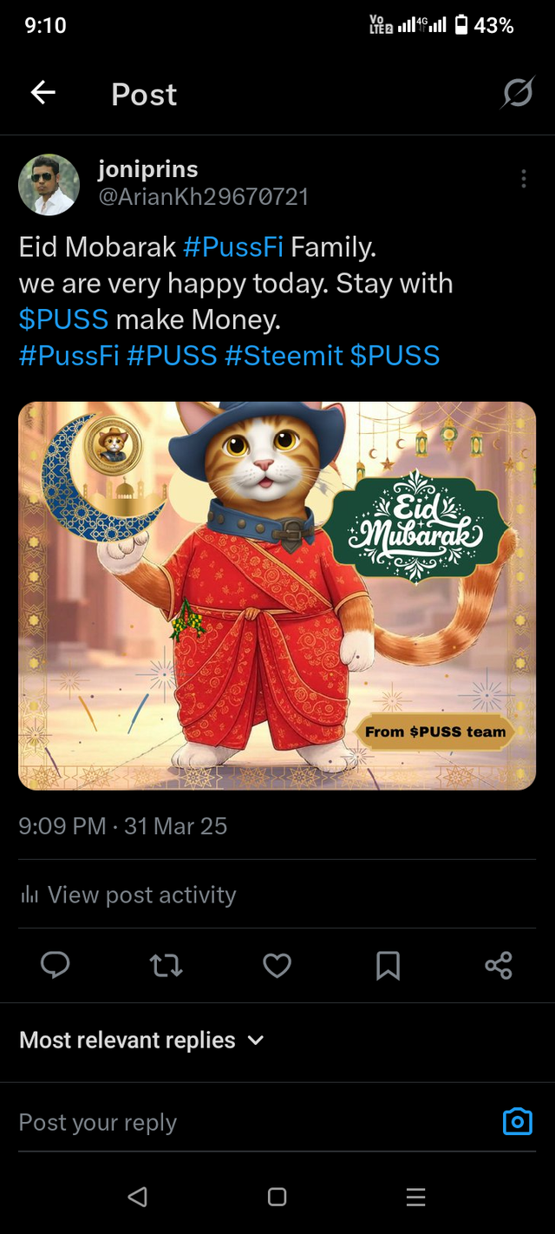Open the first #PussFi hashtag after Mobarak
This screenshot has height=1234, width=555.
tap(233, 248)
